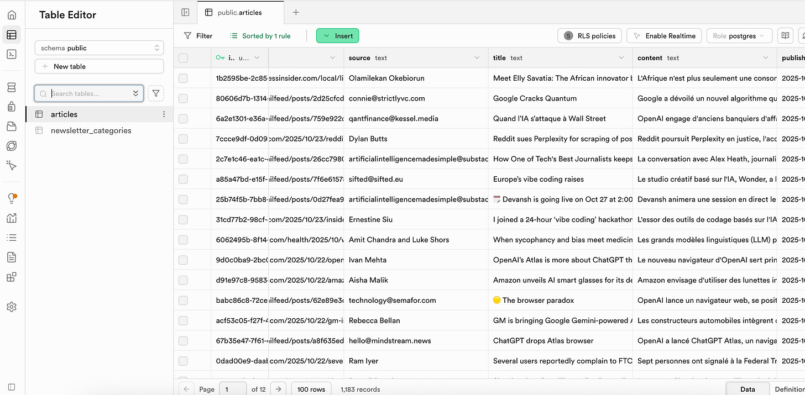Click the primary key icon in id column header

coord(220,58)
